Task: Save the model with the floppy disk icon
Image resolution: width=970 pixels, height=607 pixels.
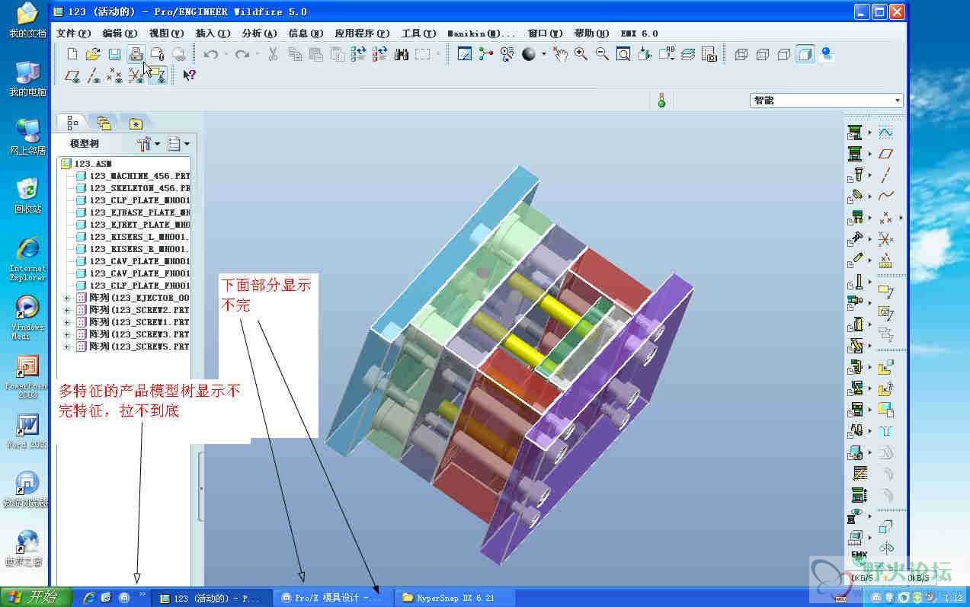Action: (114, 54)
